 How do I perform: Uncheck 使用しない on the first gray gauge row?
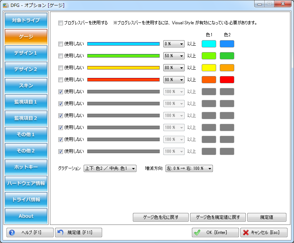(x=60, y=92)
